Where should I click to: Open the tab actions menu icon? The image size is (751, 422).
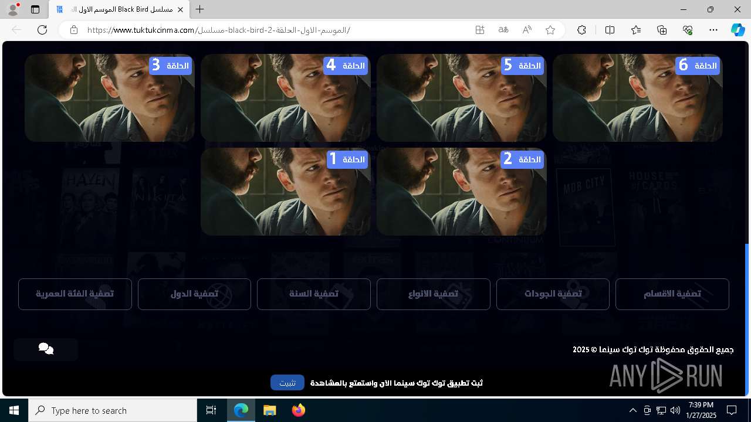[x=35, y=9]
